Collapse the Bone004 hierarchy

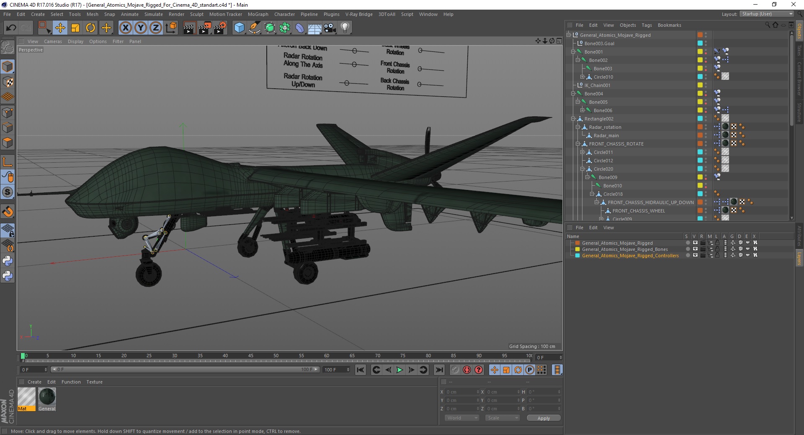point(573,94)
